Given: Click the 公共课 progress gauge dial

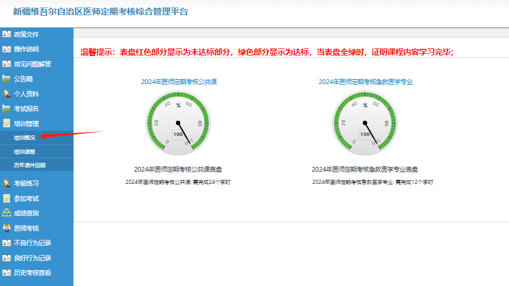Looking at the screenshot, I should pos(178,123).
